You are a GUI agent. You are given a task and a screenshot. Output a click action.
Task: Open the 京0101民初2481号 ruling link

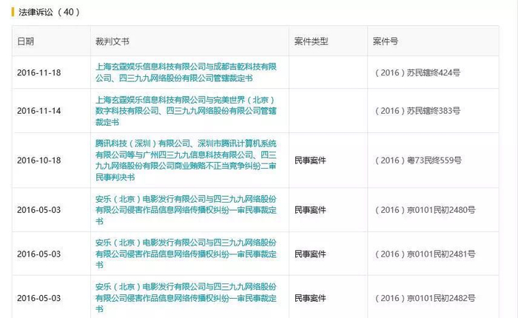click(x=186, y=254)
